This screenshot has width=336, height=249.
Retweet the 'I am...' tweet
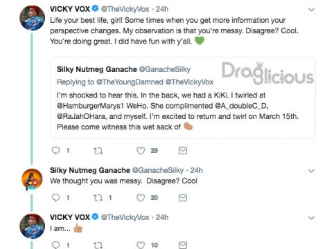click(x=98, y=245)
